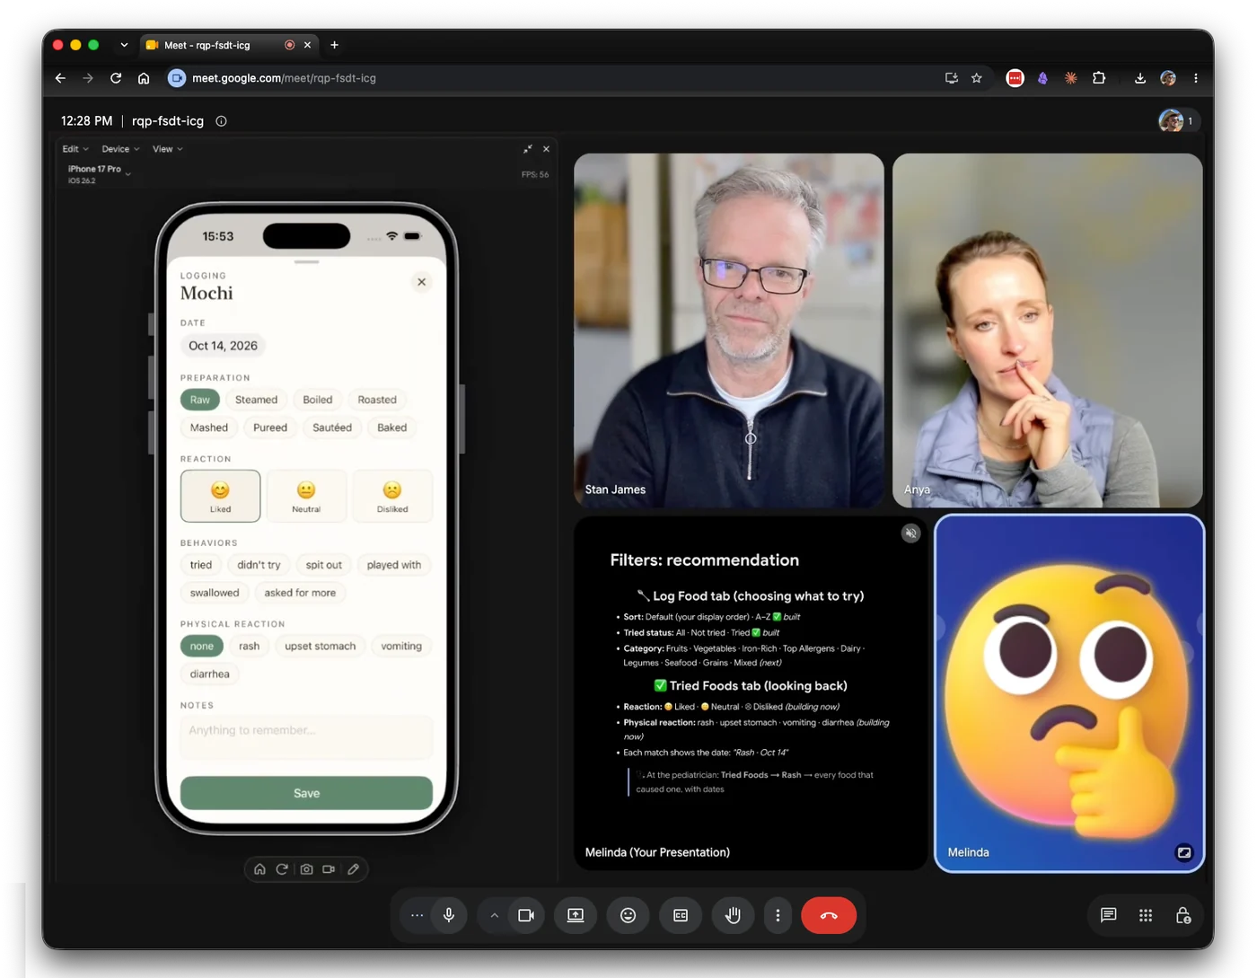This screenshot has height=978, width=1257.
Task: Show participants list count button
Action: click(x=1177, y=121)
